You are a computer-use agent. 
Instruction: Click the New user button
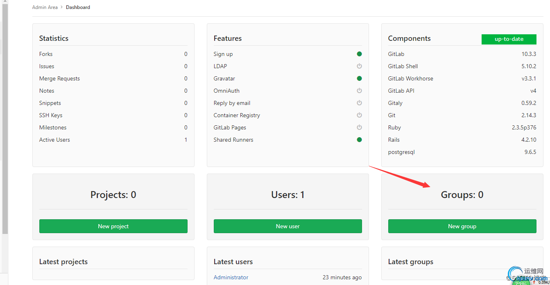[288, 226]
